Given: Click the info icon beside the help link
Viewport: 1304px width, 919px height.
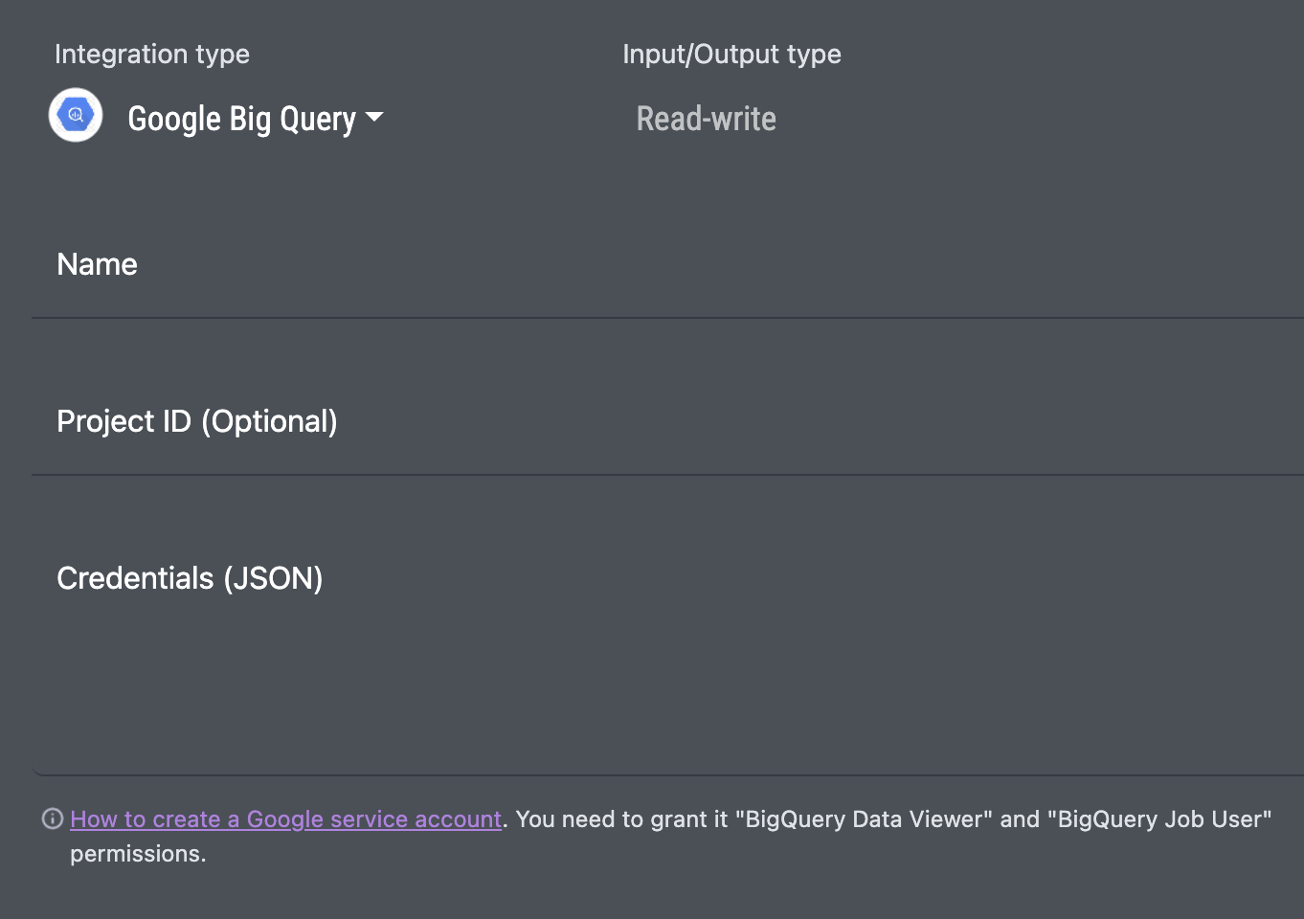Looking at the screenshot, I should tap(53, 818).
